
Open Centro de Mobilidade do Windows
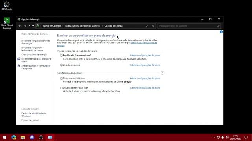click(x=33, y=115)
